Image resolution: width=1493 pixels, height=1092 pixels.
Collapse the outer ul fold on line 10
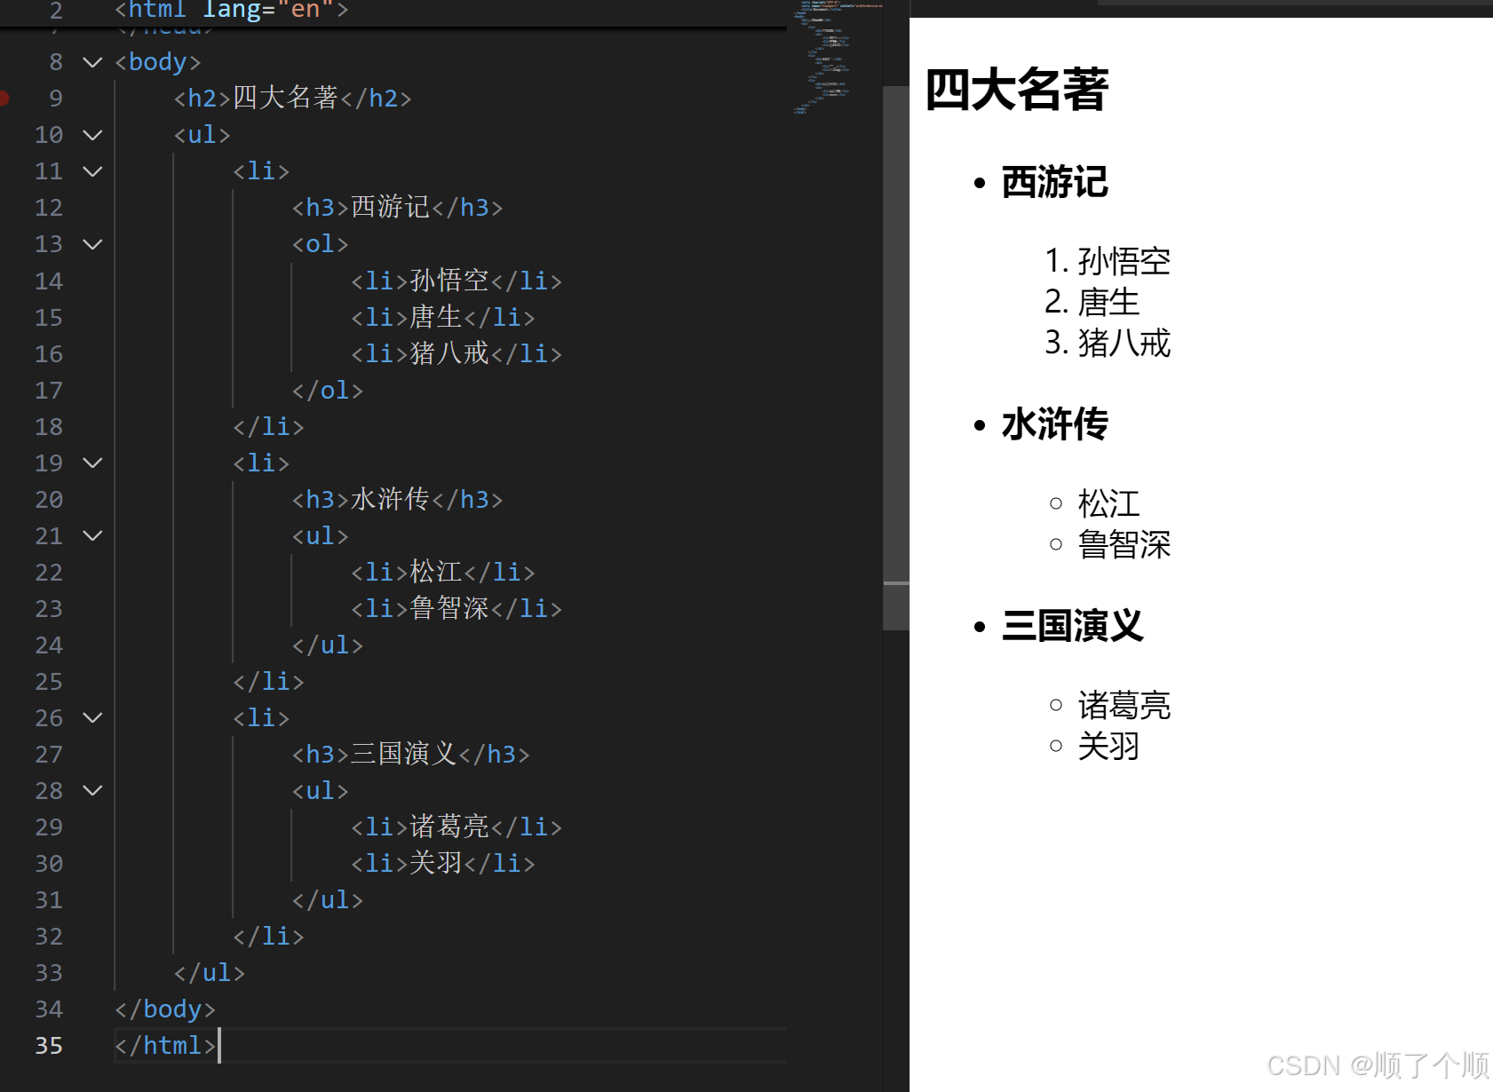pos(92,135)
